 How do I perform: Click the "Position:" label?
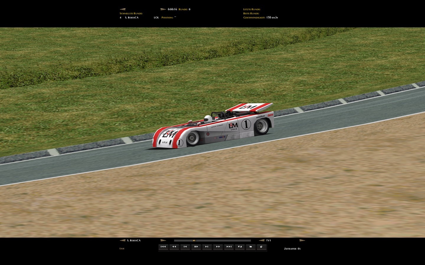click(x=167, y=18)
